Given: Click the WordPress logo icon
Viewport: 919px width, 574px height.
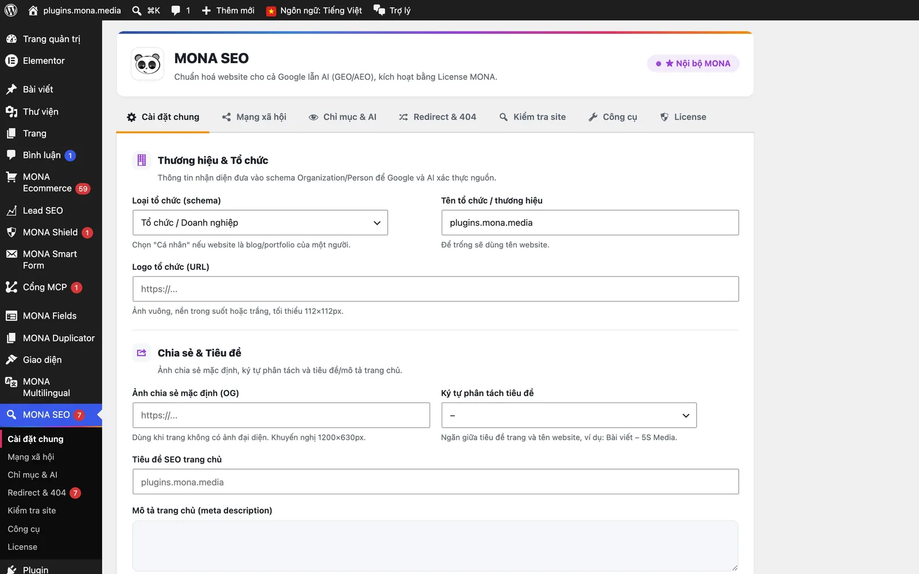Looking at the screenshot, I should tap(11, 10).
